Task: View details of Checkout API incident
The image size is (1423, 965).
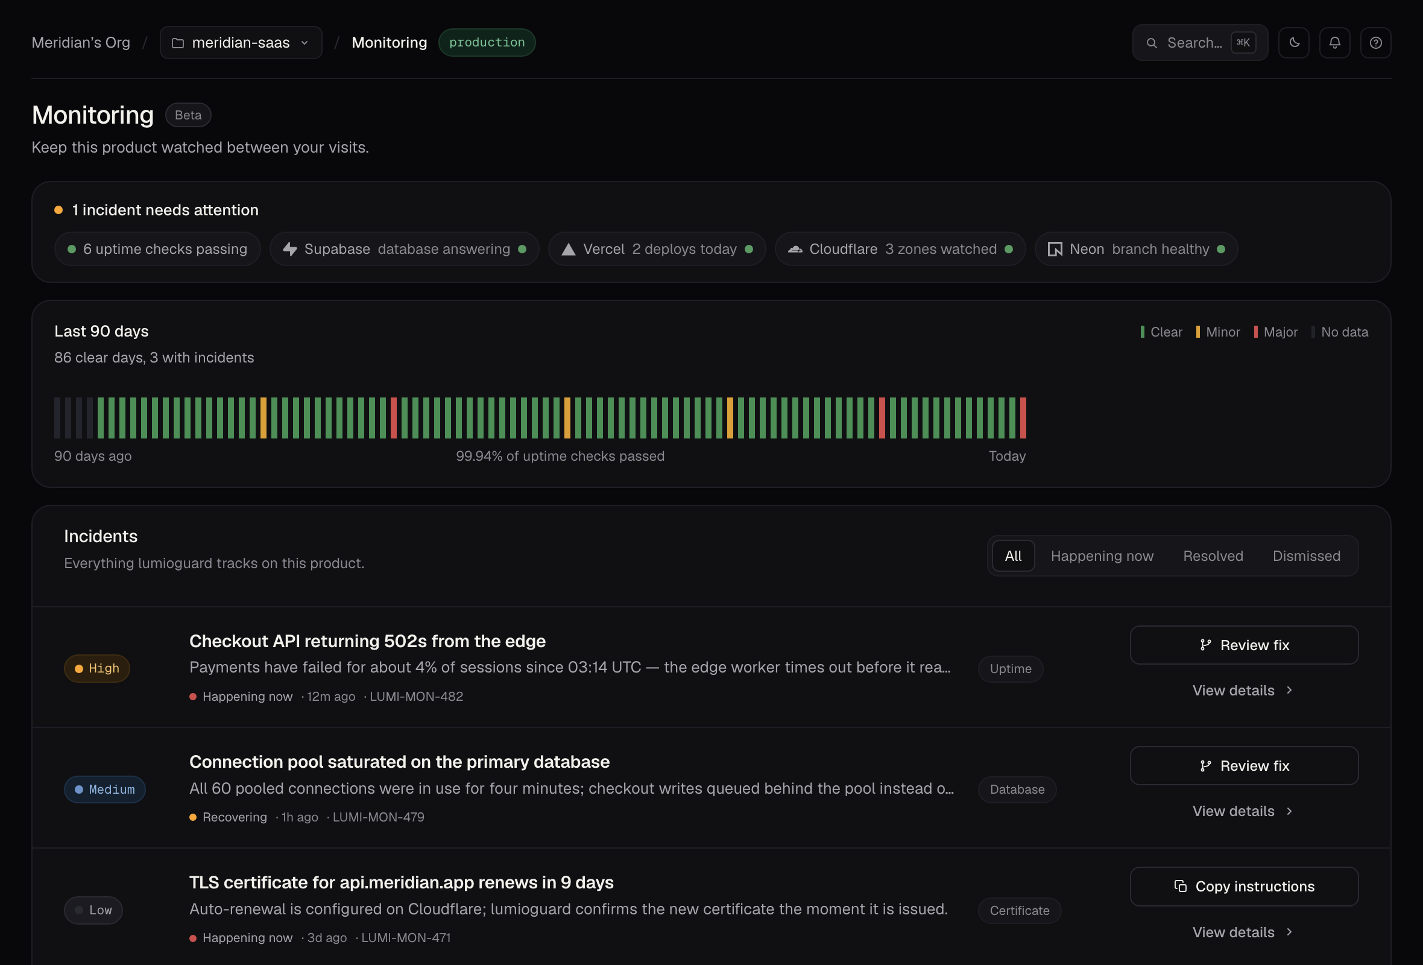Action: (x=1244, y=690)
